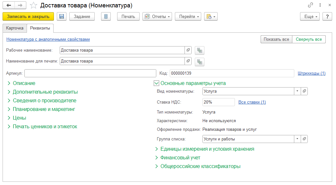Copy the link using chain icon
The image size is (336, 185).
click(x=310, y=5)
